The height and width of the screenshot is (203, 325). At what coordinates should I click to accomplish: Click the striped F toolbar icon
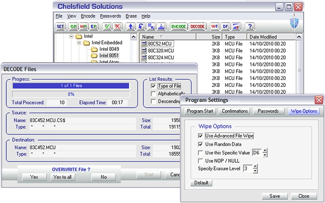236,26
